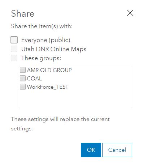Click the These groups: label text
143x163 pixels.
click(x=41, y=58)
